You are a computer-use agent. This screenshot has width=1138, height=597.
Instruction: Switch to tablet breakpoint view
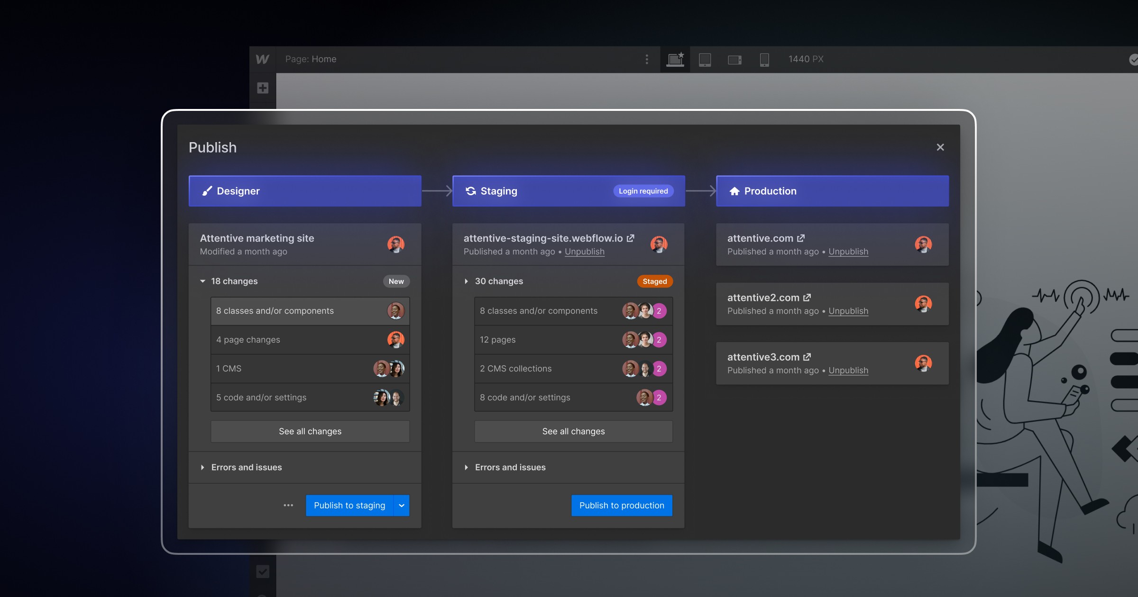pyautogui.click(x=705, y=59)
